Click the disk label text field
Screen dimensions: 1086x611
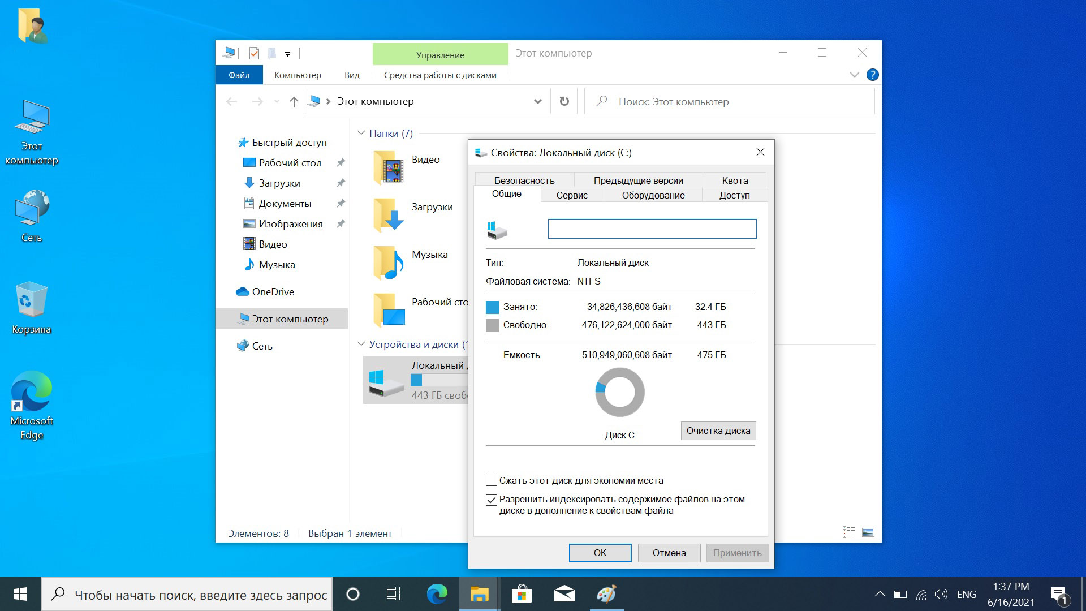pos(652,229)
